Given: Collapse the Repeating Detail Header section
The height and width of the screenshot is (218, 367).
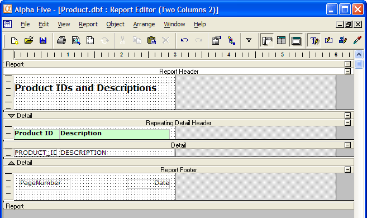Looking at the screenshot, I should 348,122.
